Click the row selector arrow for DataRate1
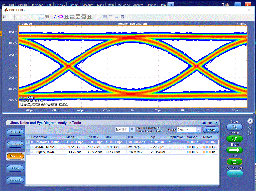Image resolution: width=256 pixels, height=191 pixels. click(28, 142)
